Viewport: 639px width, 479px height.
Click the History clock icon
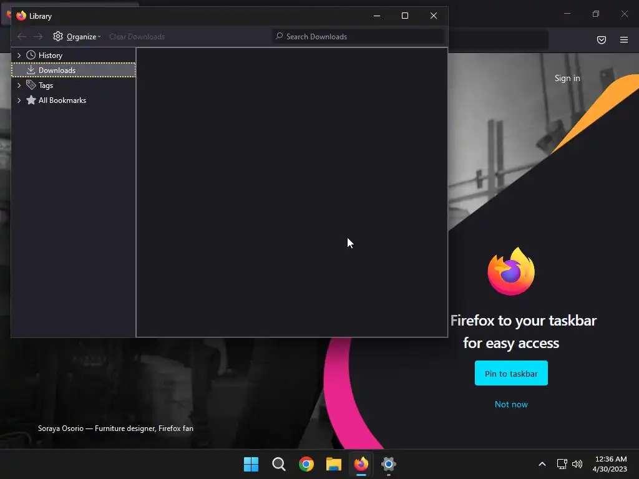click(31, 55)
